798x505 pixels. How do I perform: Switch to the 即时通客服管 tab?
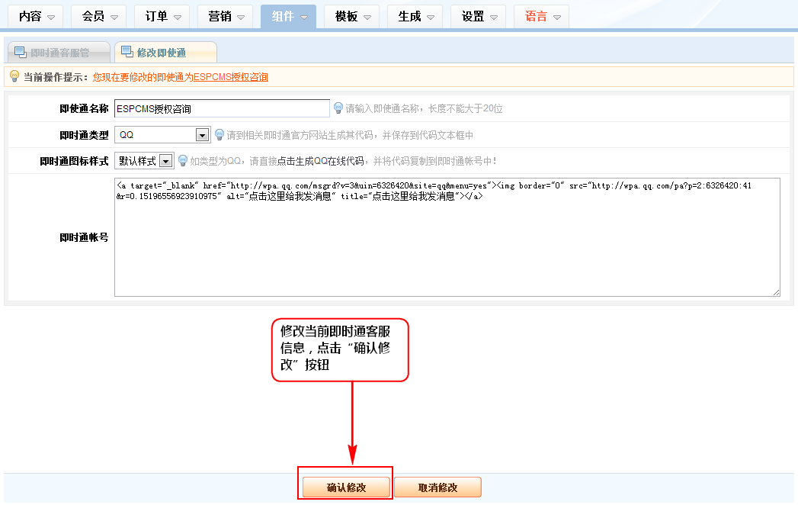pyautogui.click(x=59, y=53)
